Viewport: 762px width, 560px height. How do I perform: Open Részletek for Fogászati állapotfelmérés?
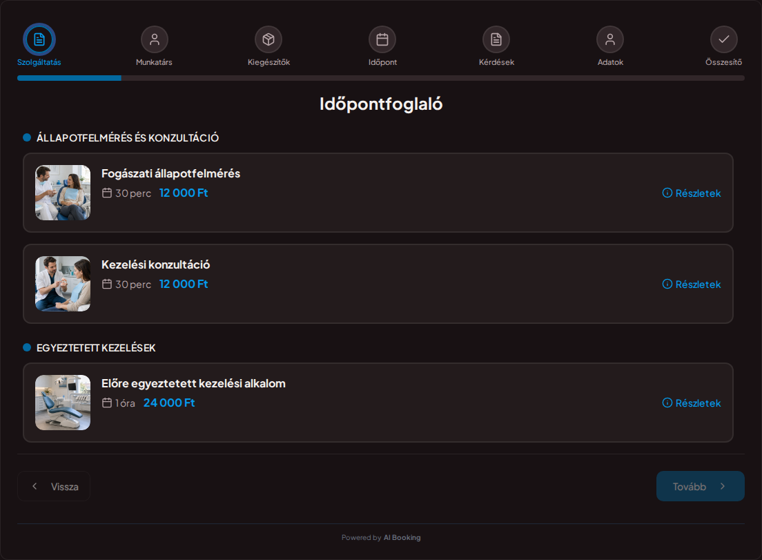coord(692,193)
